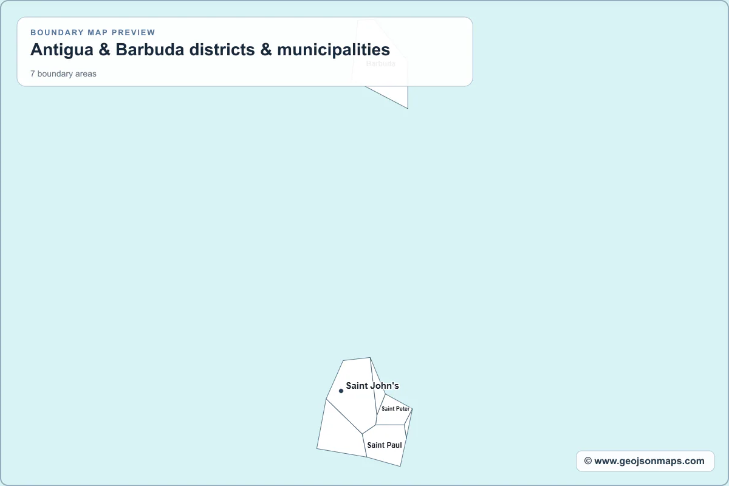This screenshot has width=729, height=486.
Task: Click the map title 'Antigua & Barbuda districts & municipalities'
Action: (210, 50)
